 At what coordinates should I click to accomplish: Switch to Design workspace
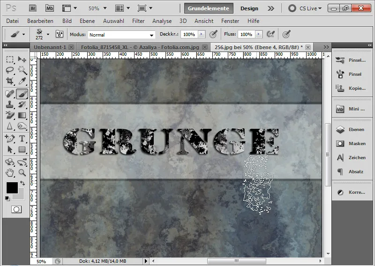[x=249, y=8]
